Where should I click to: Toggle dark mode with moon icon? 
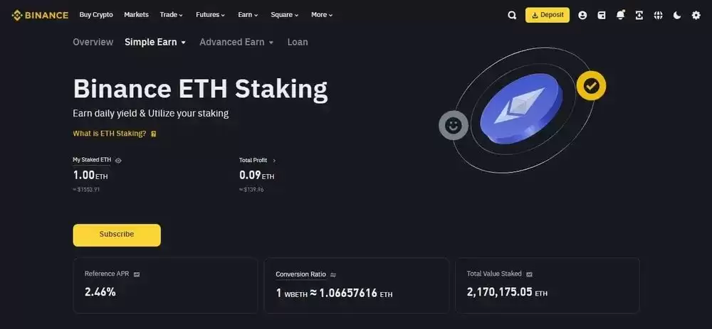[x=677, y=15]
